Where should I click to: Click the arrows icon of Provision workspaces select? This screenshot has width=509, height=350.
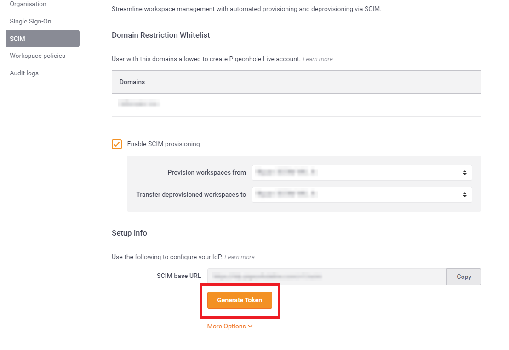pos(465,173)
